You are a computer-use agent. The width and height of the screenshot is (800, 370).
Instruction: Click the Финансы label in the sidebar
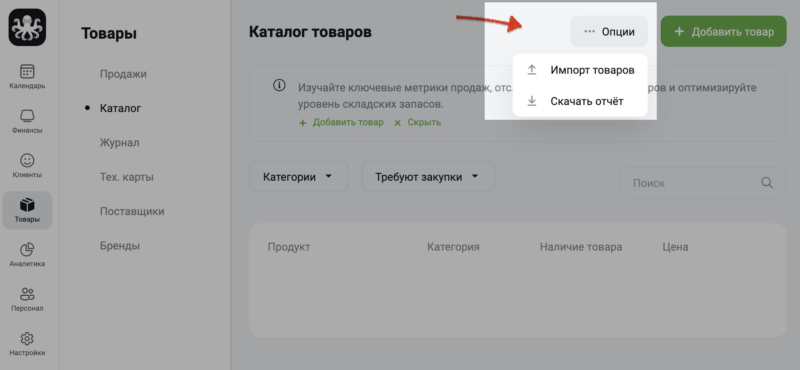point(27,130)
